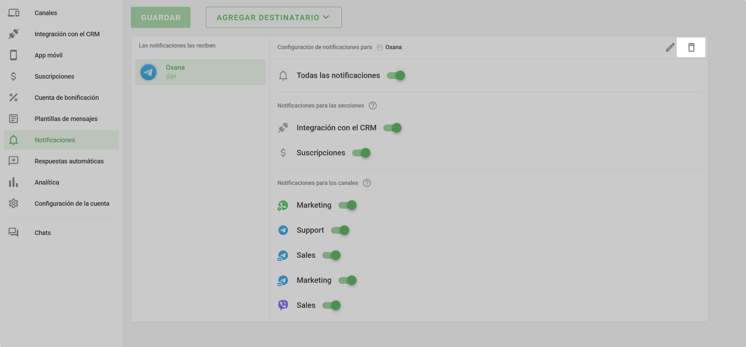Click the Respuestas automáticas chat-arrow icon
Viewport: 746px width, 347px height.
click(13, 161)
